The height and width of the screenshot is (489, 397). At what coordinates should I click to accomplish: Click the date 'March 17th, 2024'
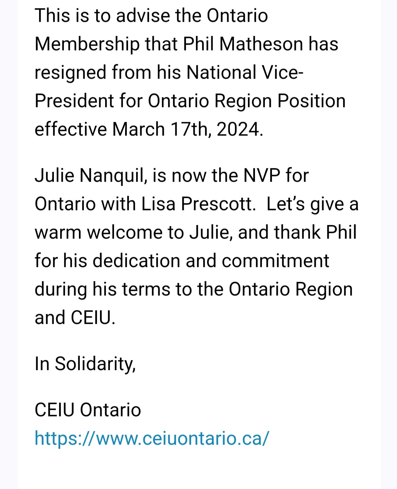[187, 129]
